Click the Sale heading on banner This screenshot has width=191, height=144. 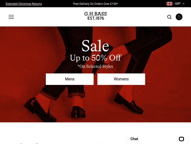(x=95, y=46)
